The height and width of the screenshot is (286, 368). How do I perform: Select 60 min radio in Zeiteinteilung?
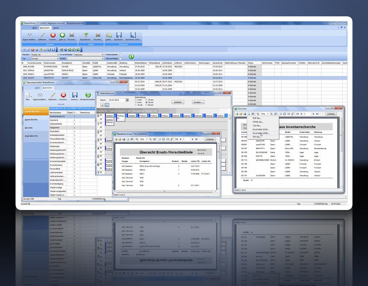pos(147,105)
